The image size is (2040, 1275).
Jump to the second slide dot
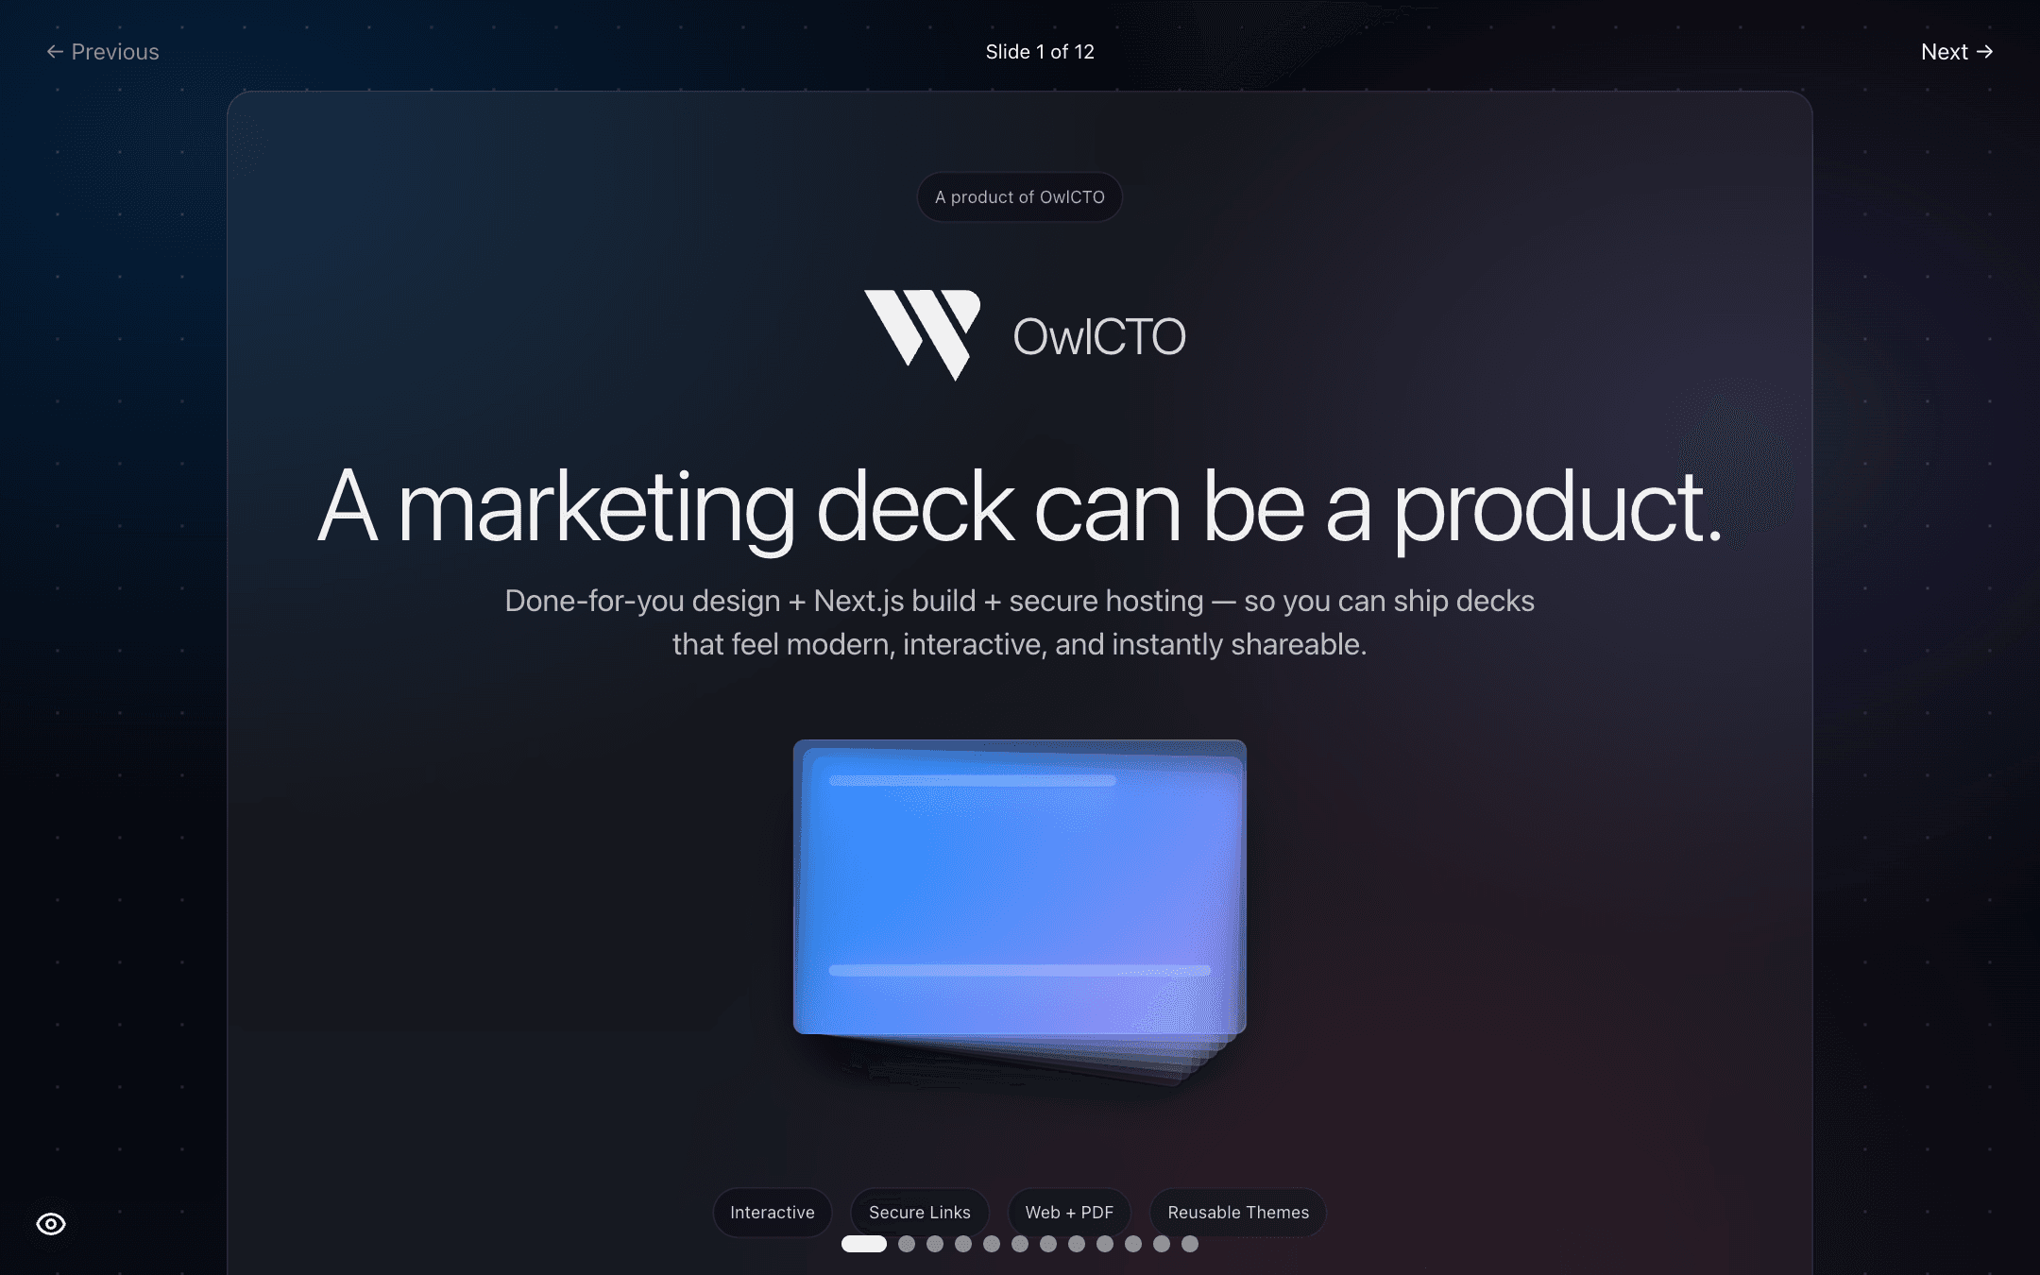pyautogui.click(x=907, y=1245)
